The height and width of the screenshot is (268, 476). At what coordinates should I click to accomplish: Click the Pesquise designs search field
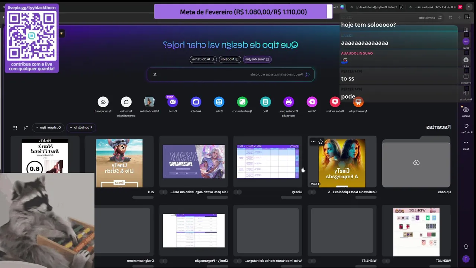point(231,74)
